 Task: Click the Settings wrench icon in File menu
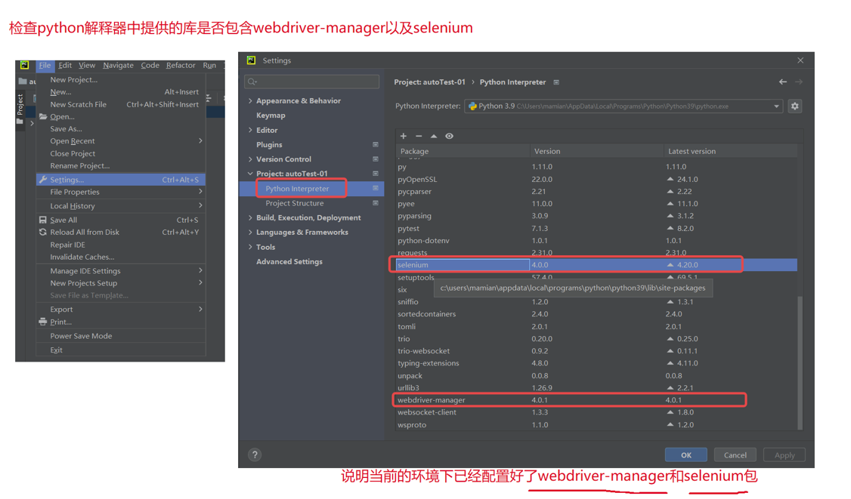click(43, 180)
